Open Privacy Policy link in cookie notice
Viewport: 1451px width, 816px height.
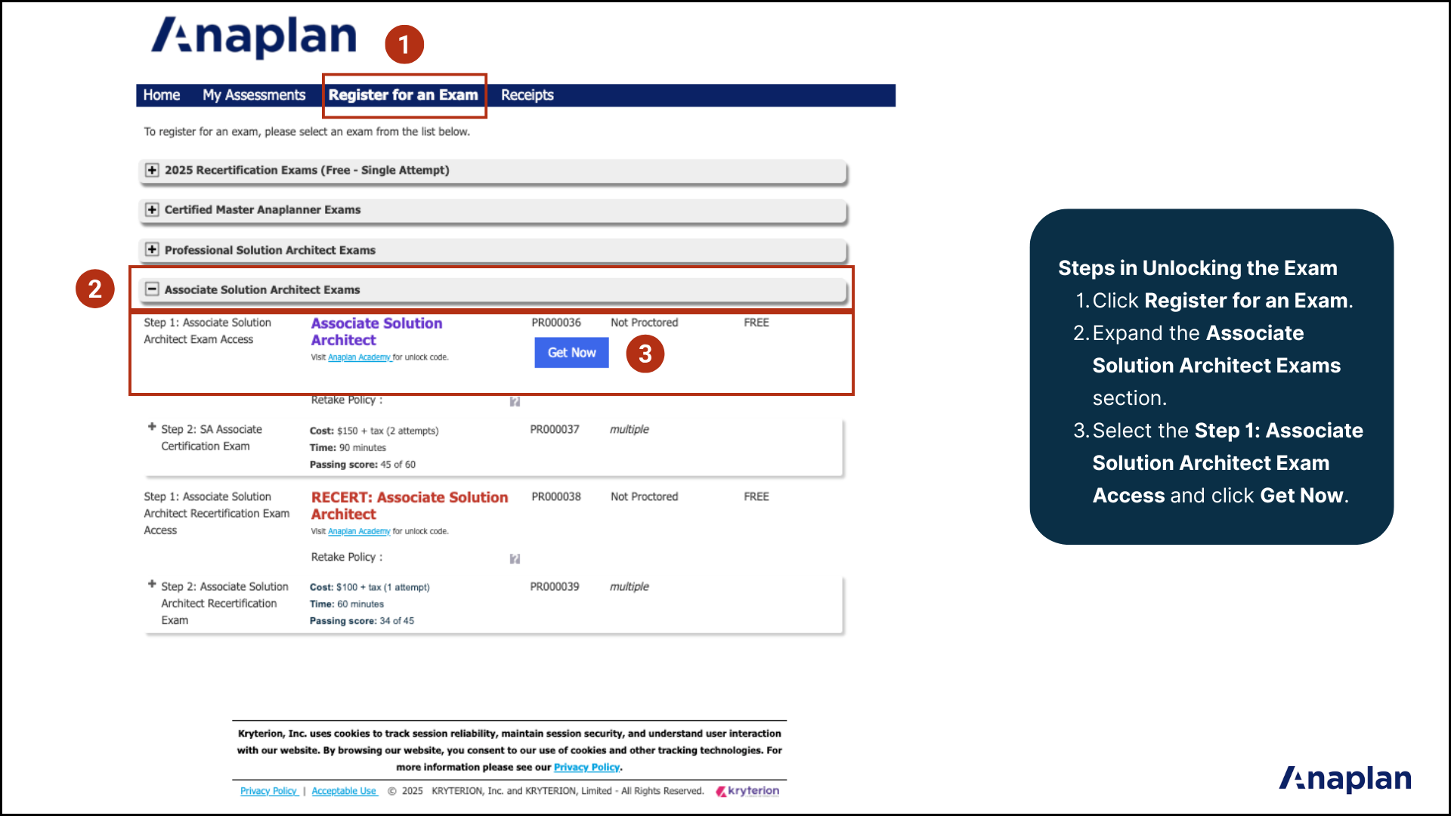pyautogui.click(x=586, y=767)
